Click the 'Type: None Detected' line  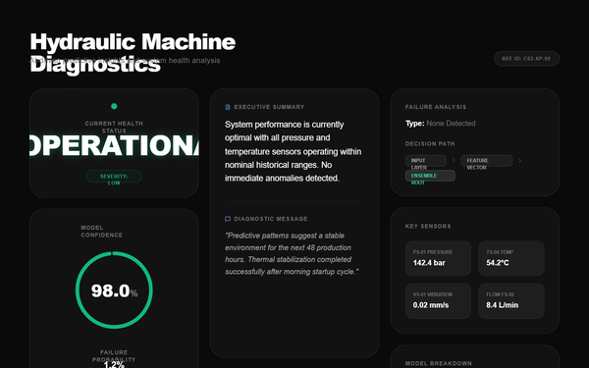pyautogui.click(x=440, y=124)
